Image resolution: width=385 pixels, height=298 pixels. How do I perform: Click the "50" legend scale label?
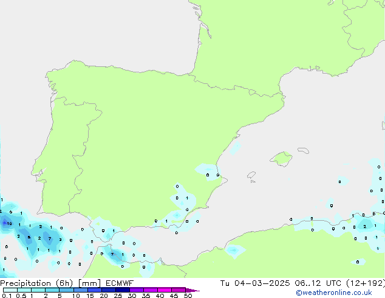tap(188, 296)
